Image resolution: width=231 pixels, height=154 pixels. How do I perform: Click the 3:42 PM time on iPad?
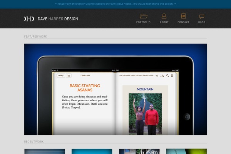coord(115,70)
